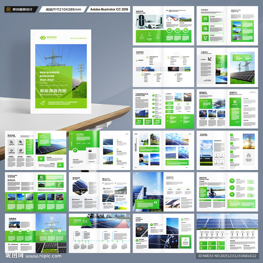263x263 pixels.
Task: Click the paper plane icon on the cover
Action: 42,103
